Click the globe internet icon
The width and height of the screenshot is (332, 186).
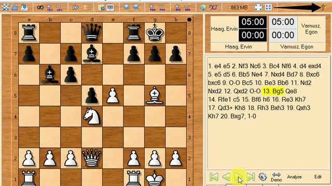tap(203, 8)
